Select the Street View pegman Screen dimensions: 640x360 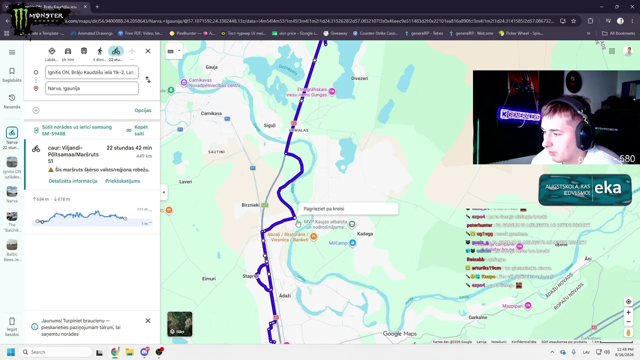628,333
